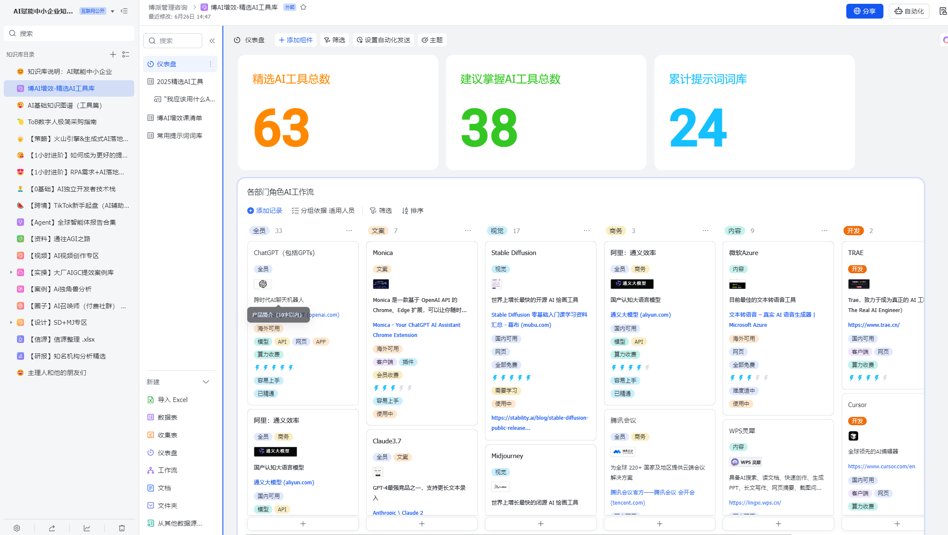Viewport: 948px width, 535px height.
Task: Star the 博AI增效-精选AI工具库 page
Action: pos(303,7)
